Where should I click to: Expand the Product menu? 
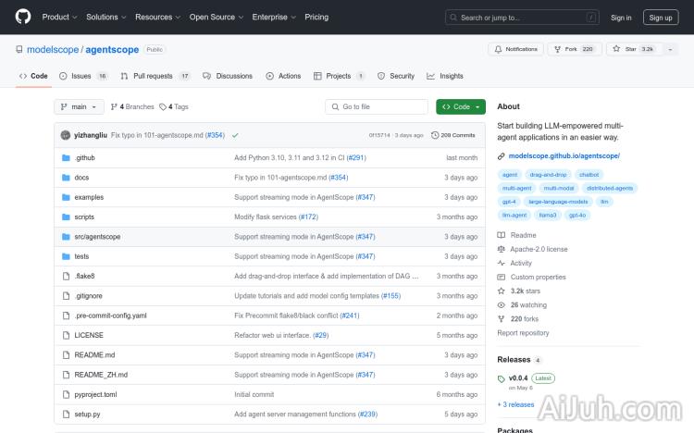pos(58,17)
